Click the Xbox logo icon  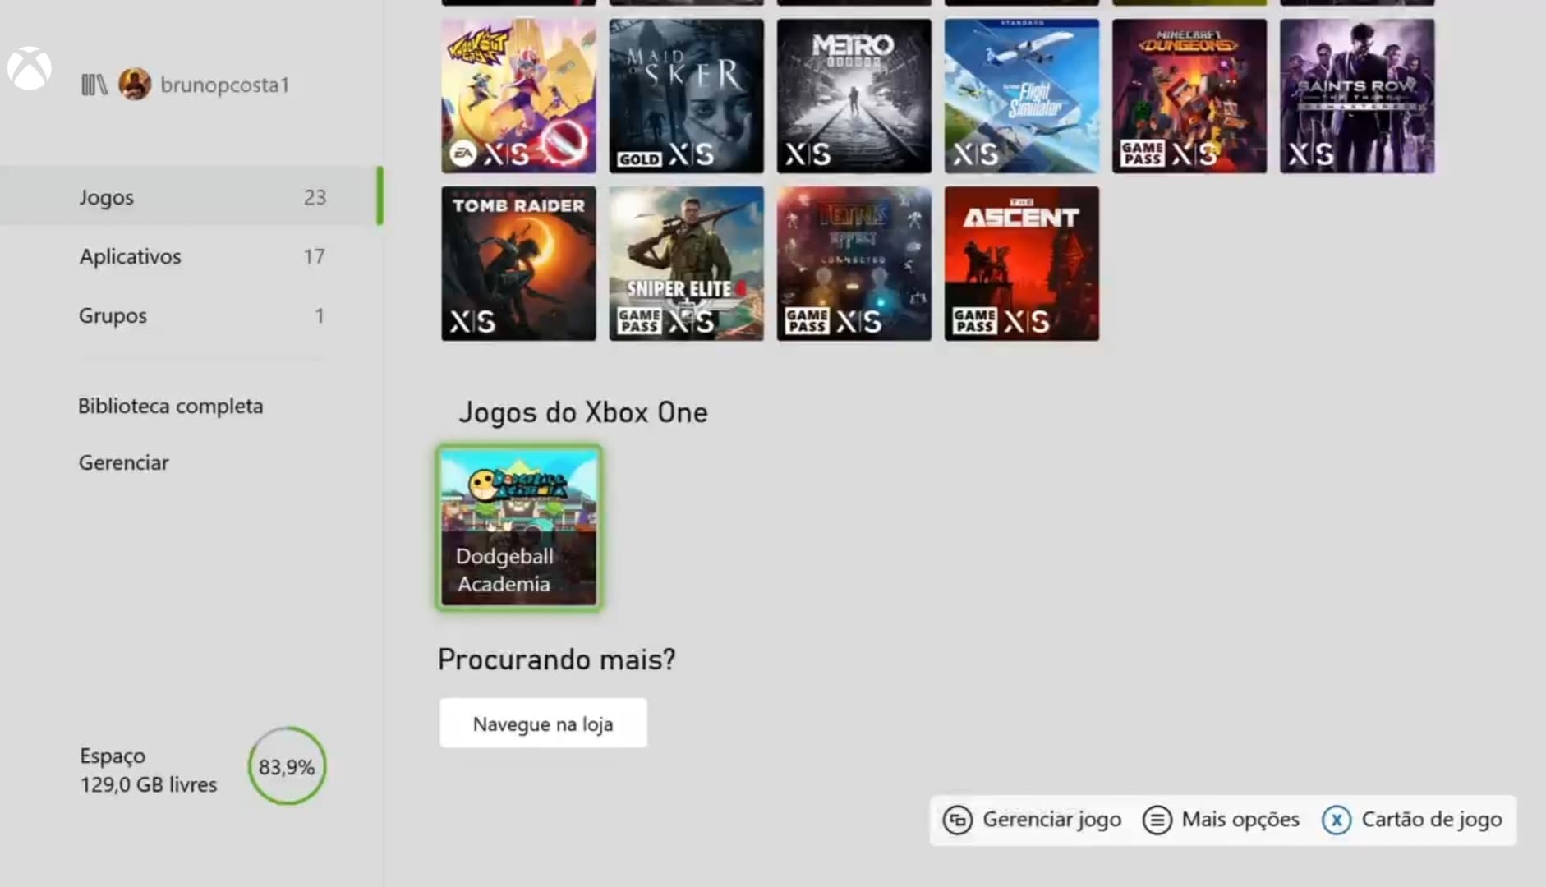[x=30, y=69]
